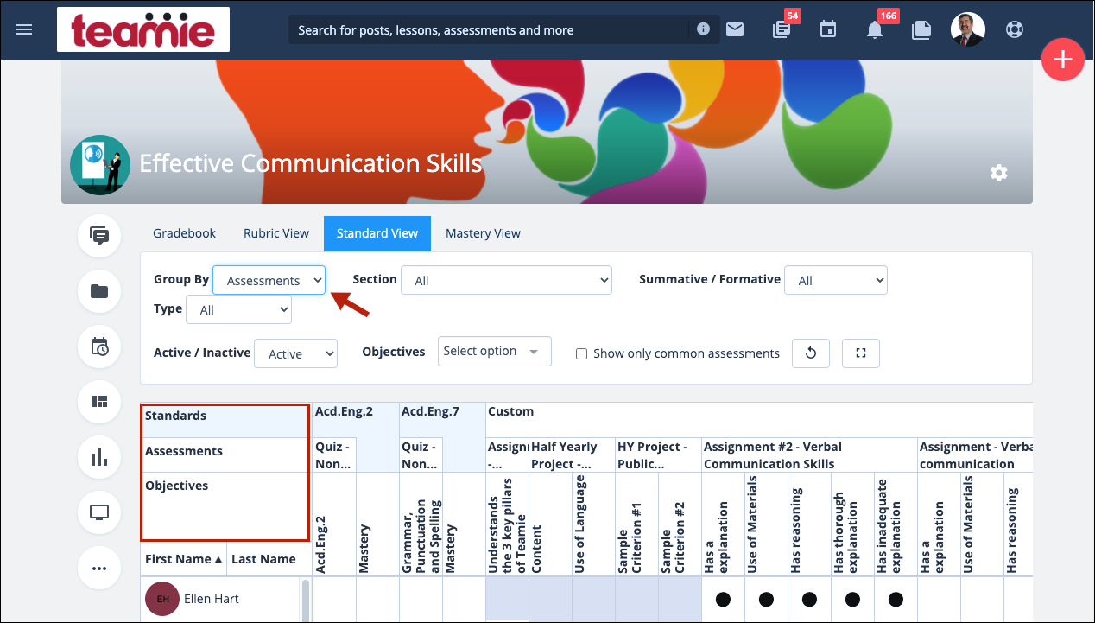Open the documents icon in top bar
Screen dimensions: 1095x623
[921, 29]
